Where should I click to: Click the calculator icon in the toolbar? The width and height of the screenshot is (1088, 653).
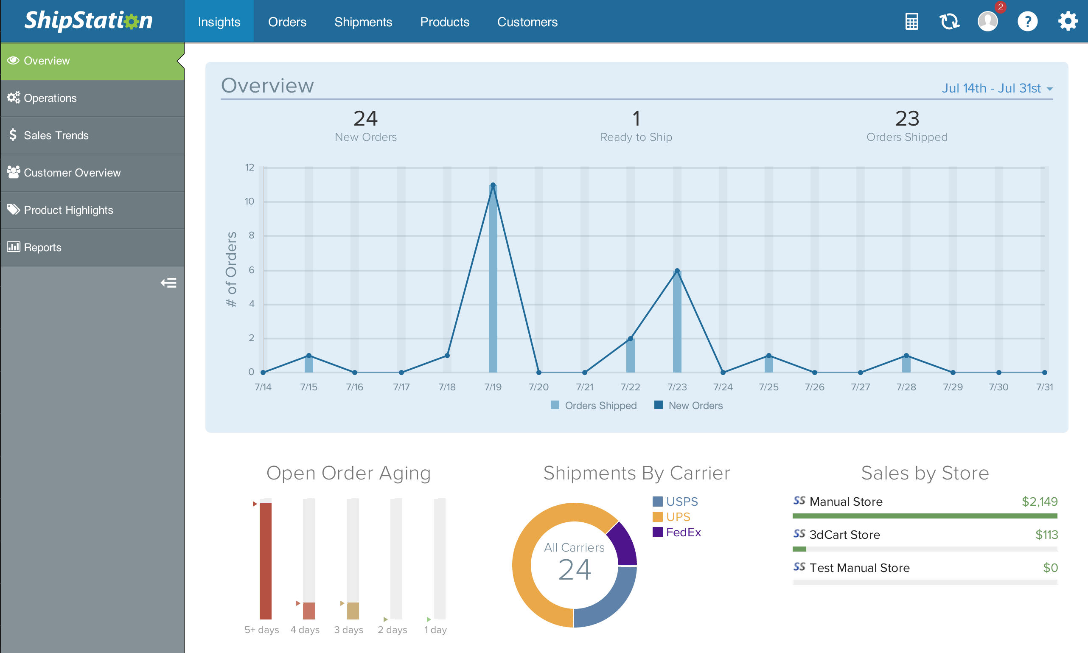pos(911,22)
